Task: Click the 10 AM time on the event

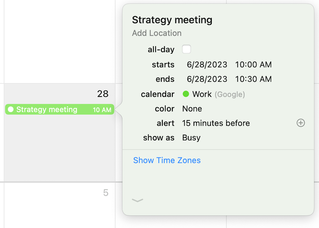Action: pos(102,110)
